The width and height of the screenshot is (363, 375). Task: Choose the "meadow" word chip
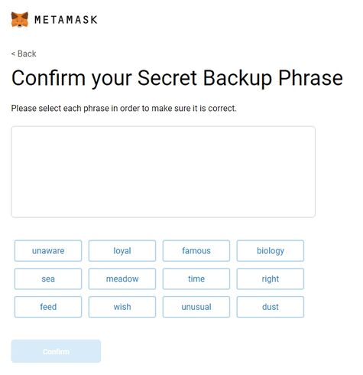point(122,279)
